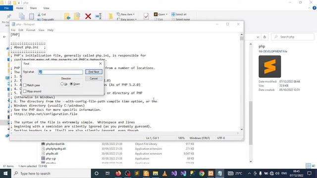Close the Find dialog
Screen dimensions: 317x178
101,64
